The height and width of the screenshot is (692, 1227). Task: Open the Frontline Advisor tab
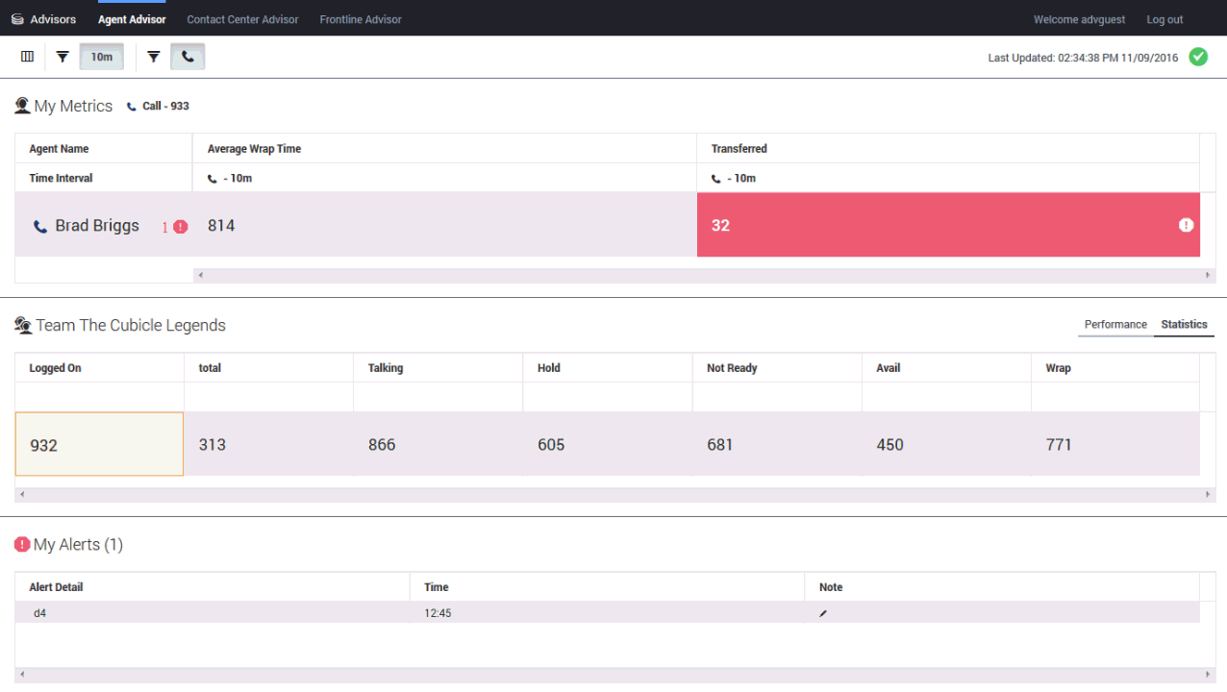pyautogui.click(x=361, y=19)
